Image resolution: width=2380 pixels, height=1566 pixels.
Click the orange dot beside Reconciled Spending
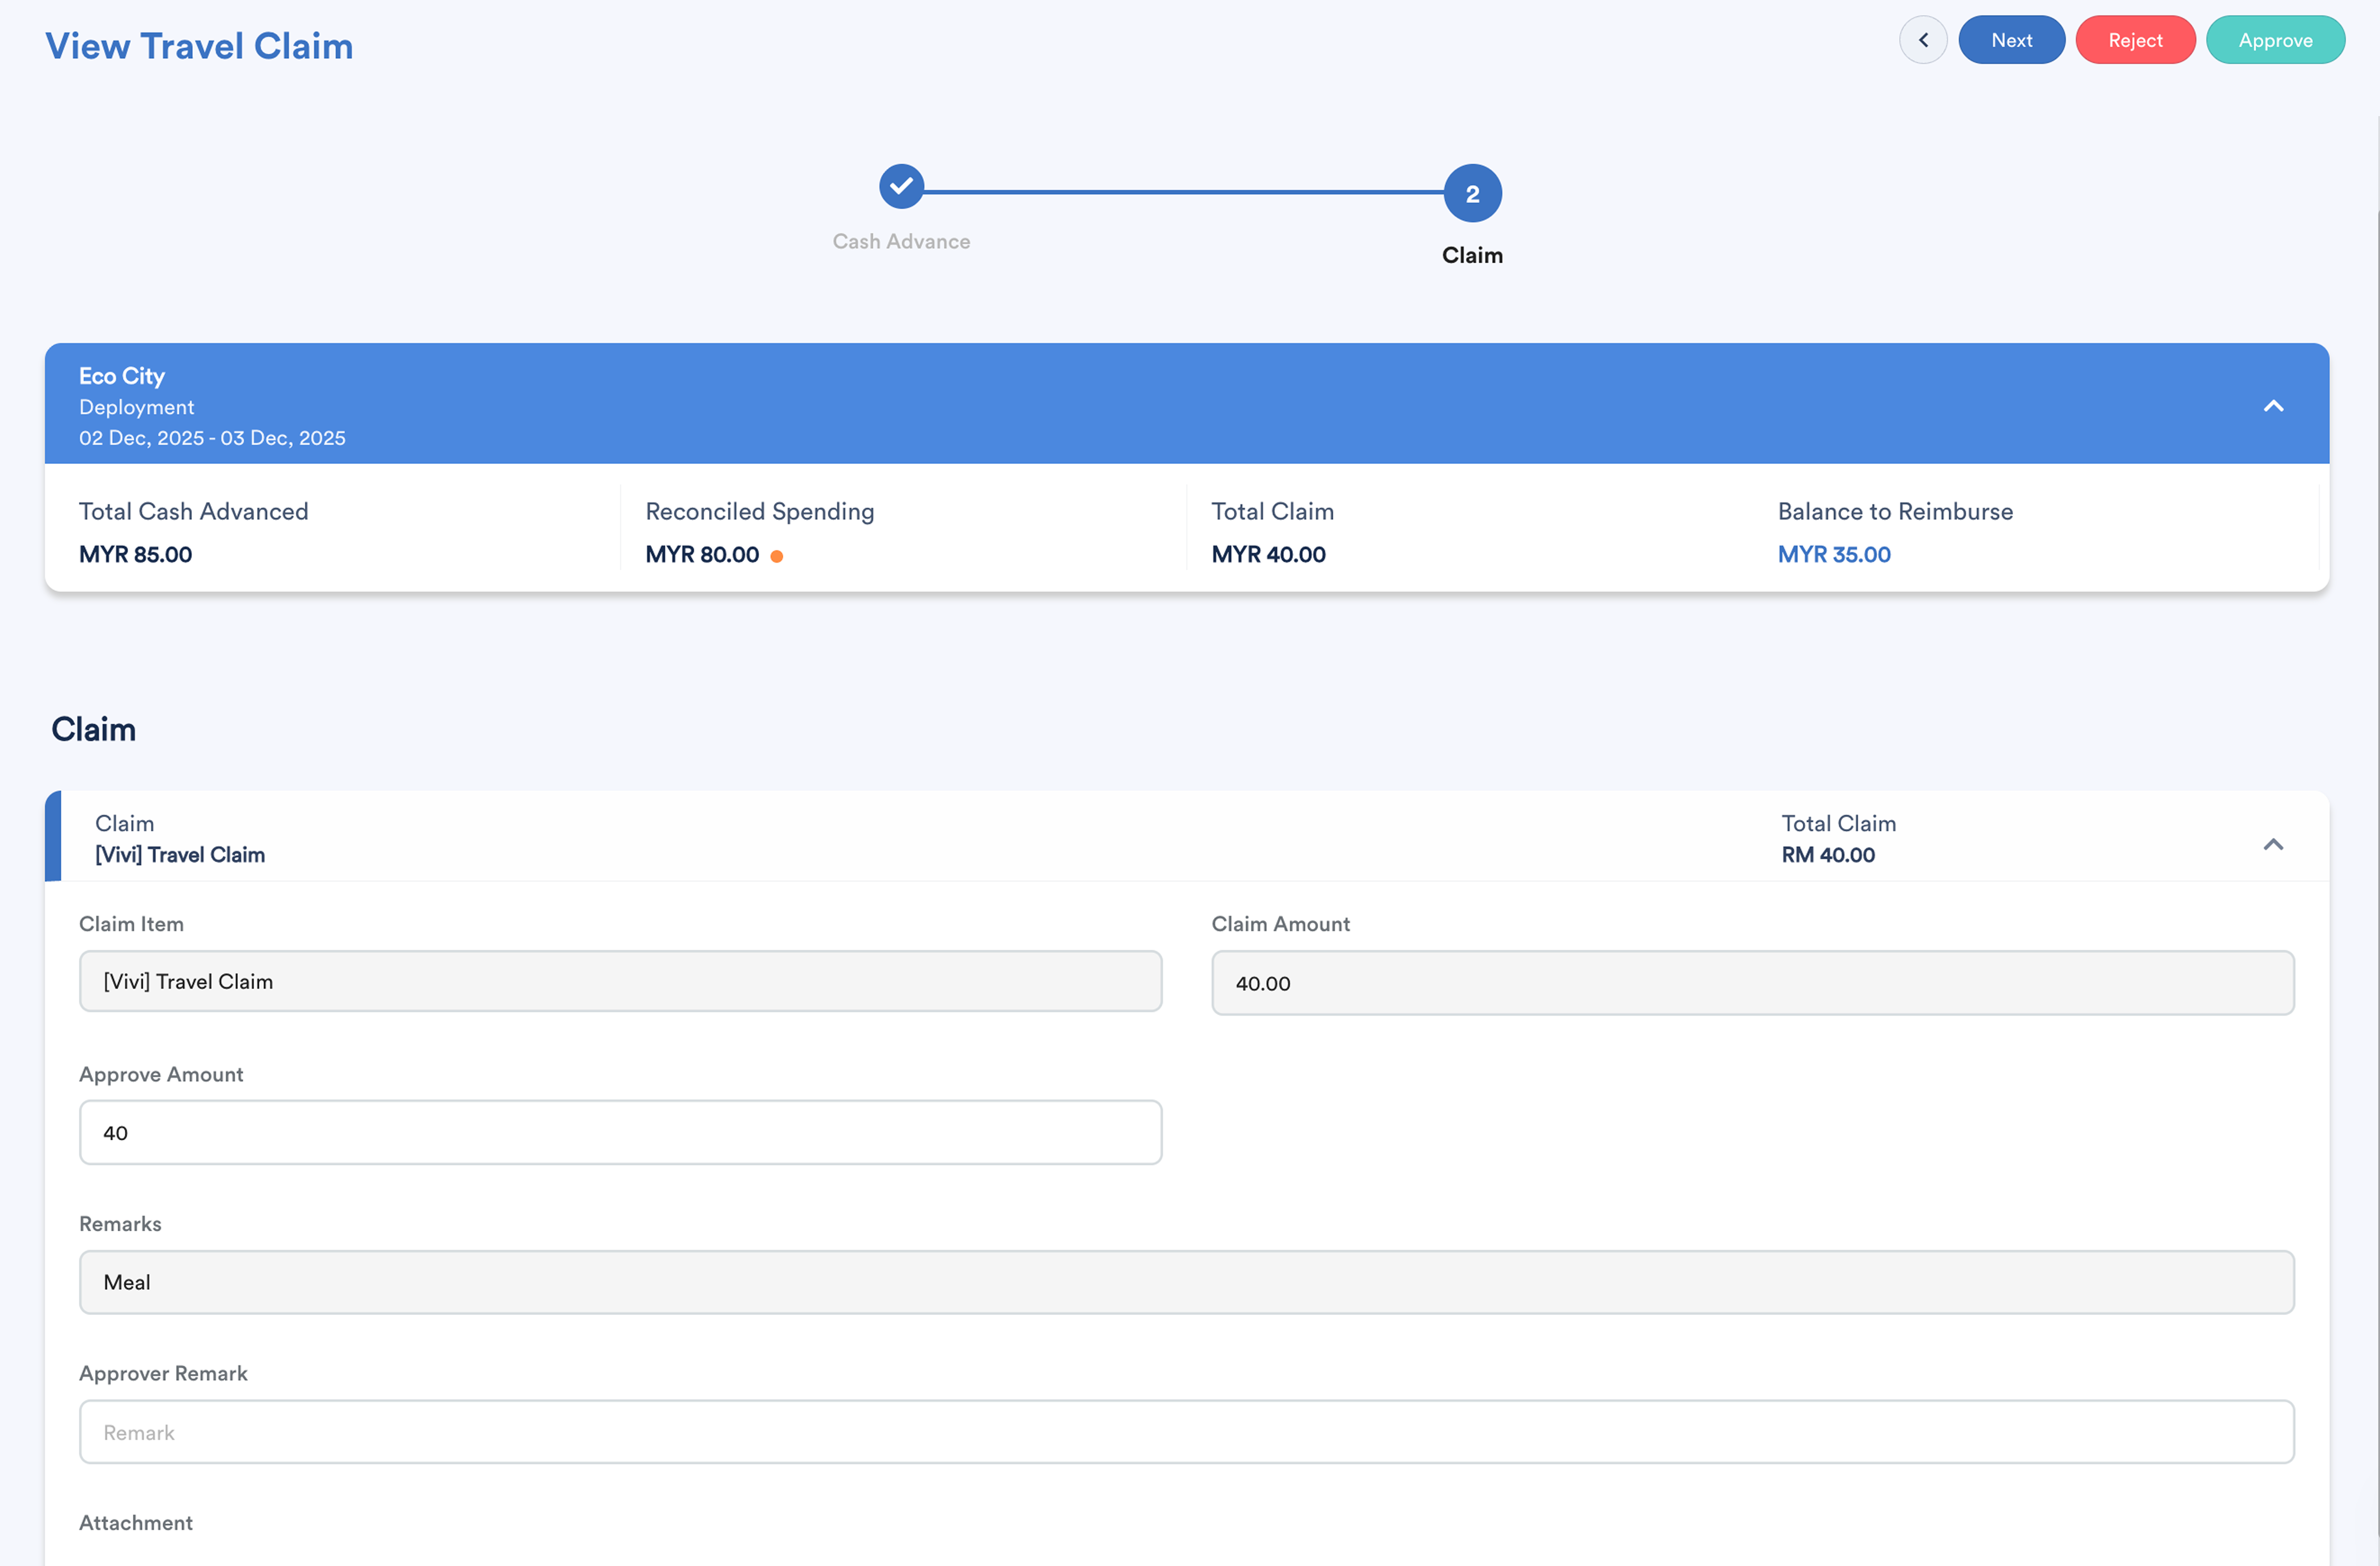click(777, 557)
